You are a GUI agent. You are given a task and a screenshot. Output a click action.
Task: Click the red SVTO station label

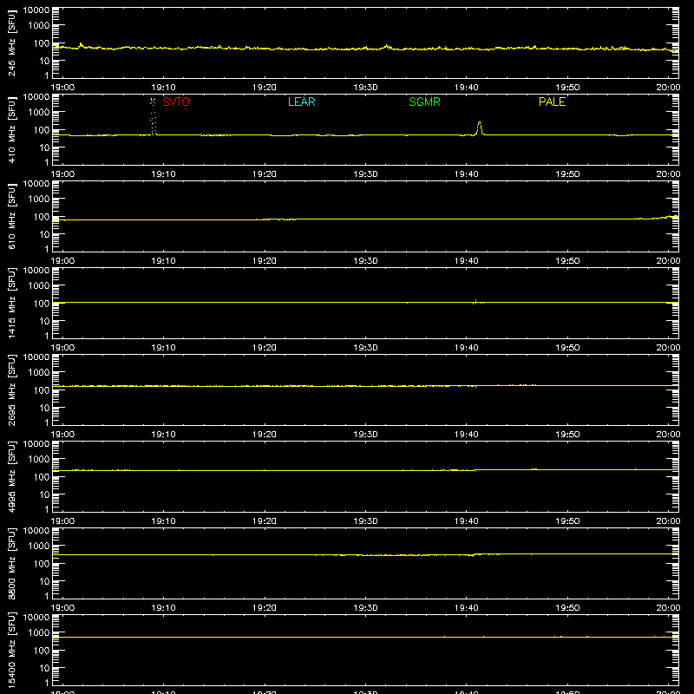click(176, 101)
